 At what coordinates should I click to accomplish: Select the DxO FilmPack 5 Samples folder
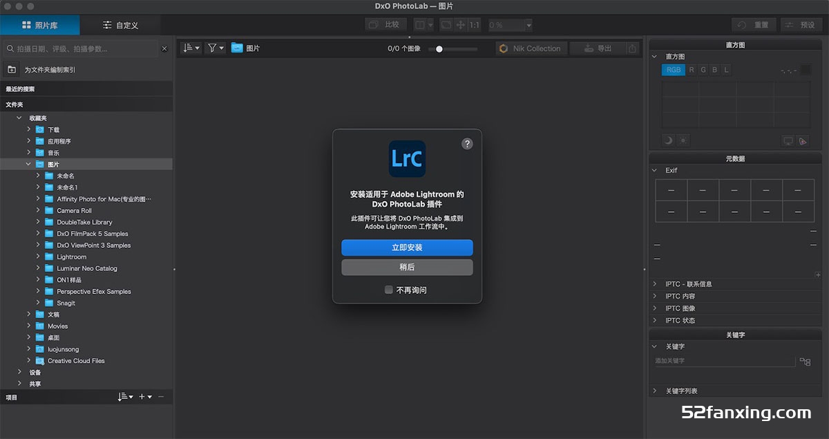click(92, 234)
